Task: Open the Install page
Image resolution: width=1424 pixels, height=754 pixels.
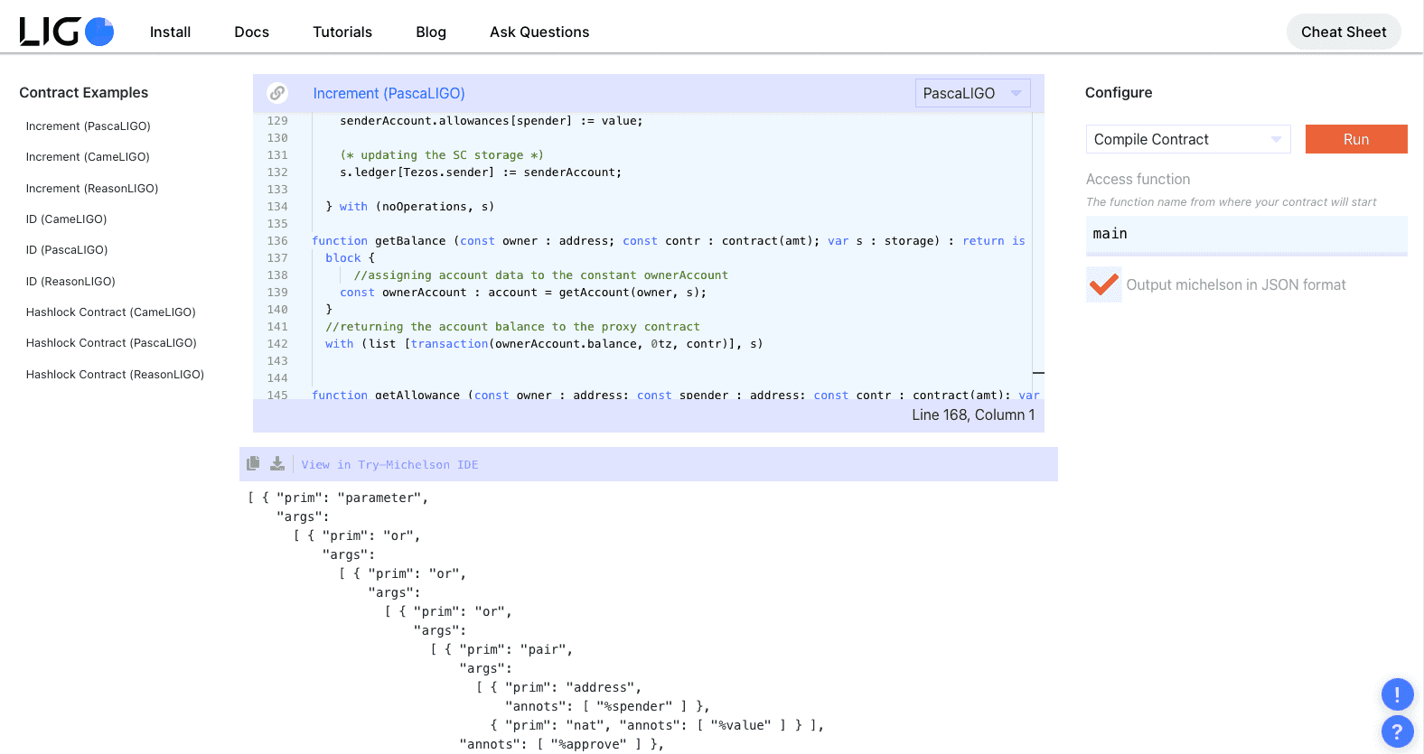Action: coord(170,32)
